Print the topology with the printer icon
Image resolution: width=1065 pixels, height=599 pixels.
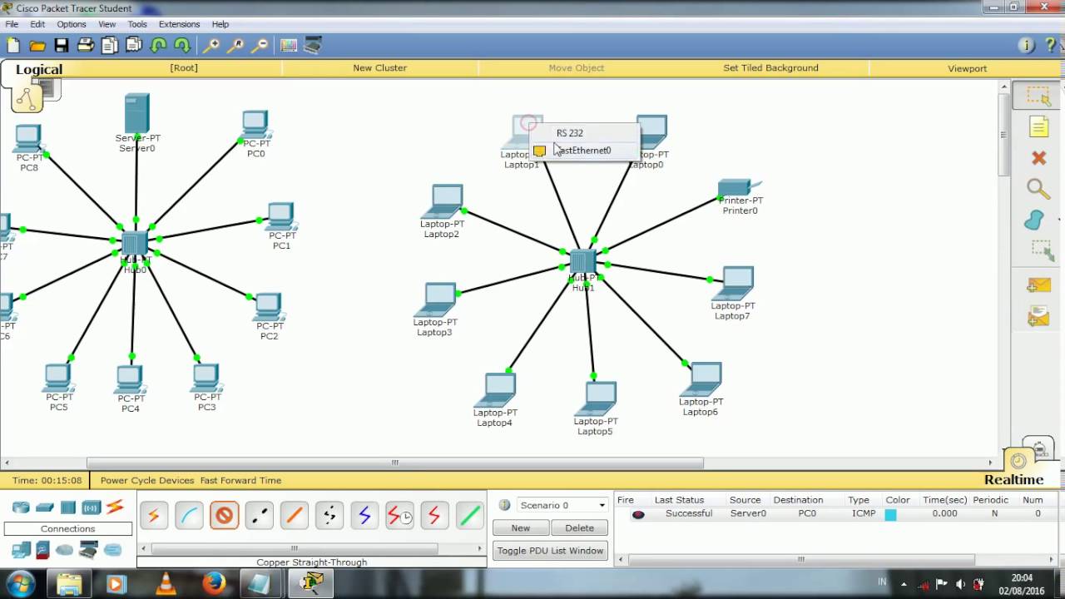point(86,46)
